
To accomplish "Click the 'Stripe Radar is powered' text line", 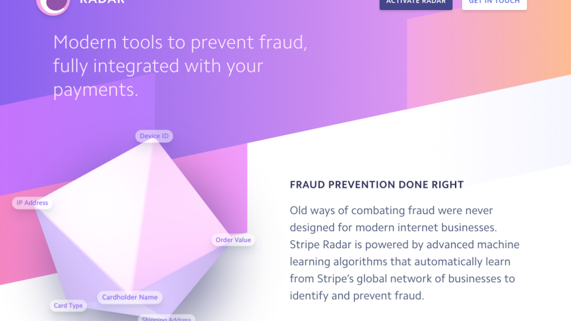I will coord(404,245).
